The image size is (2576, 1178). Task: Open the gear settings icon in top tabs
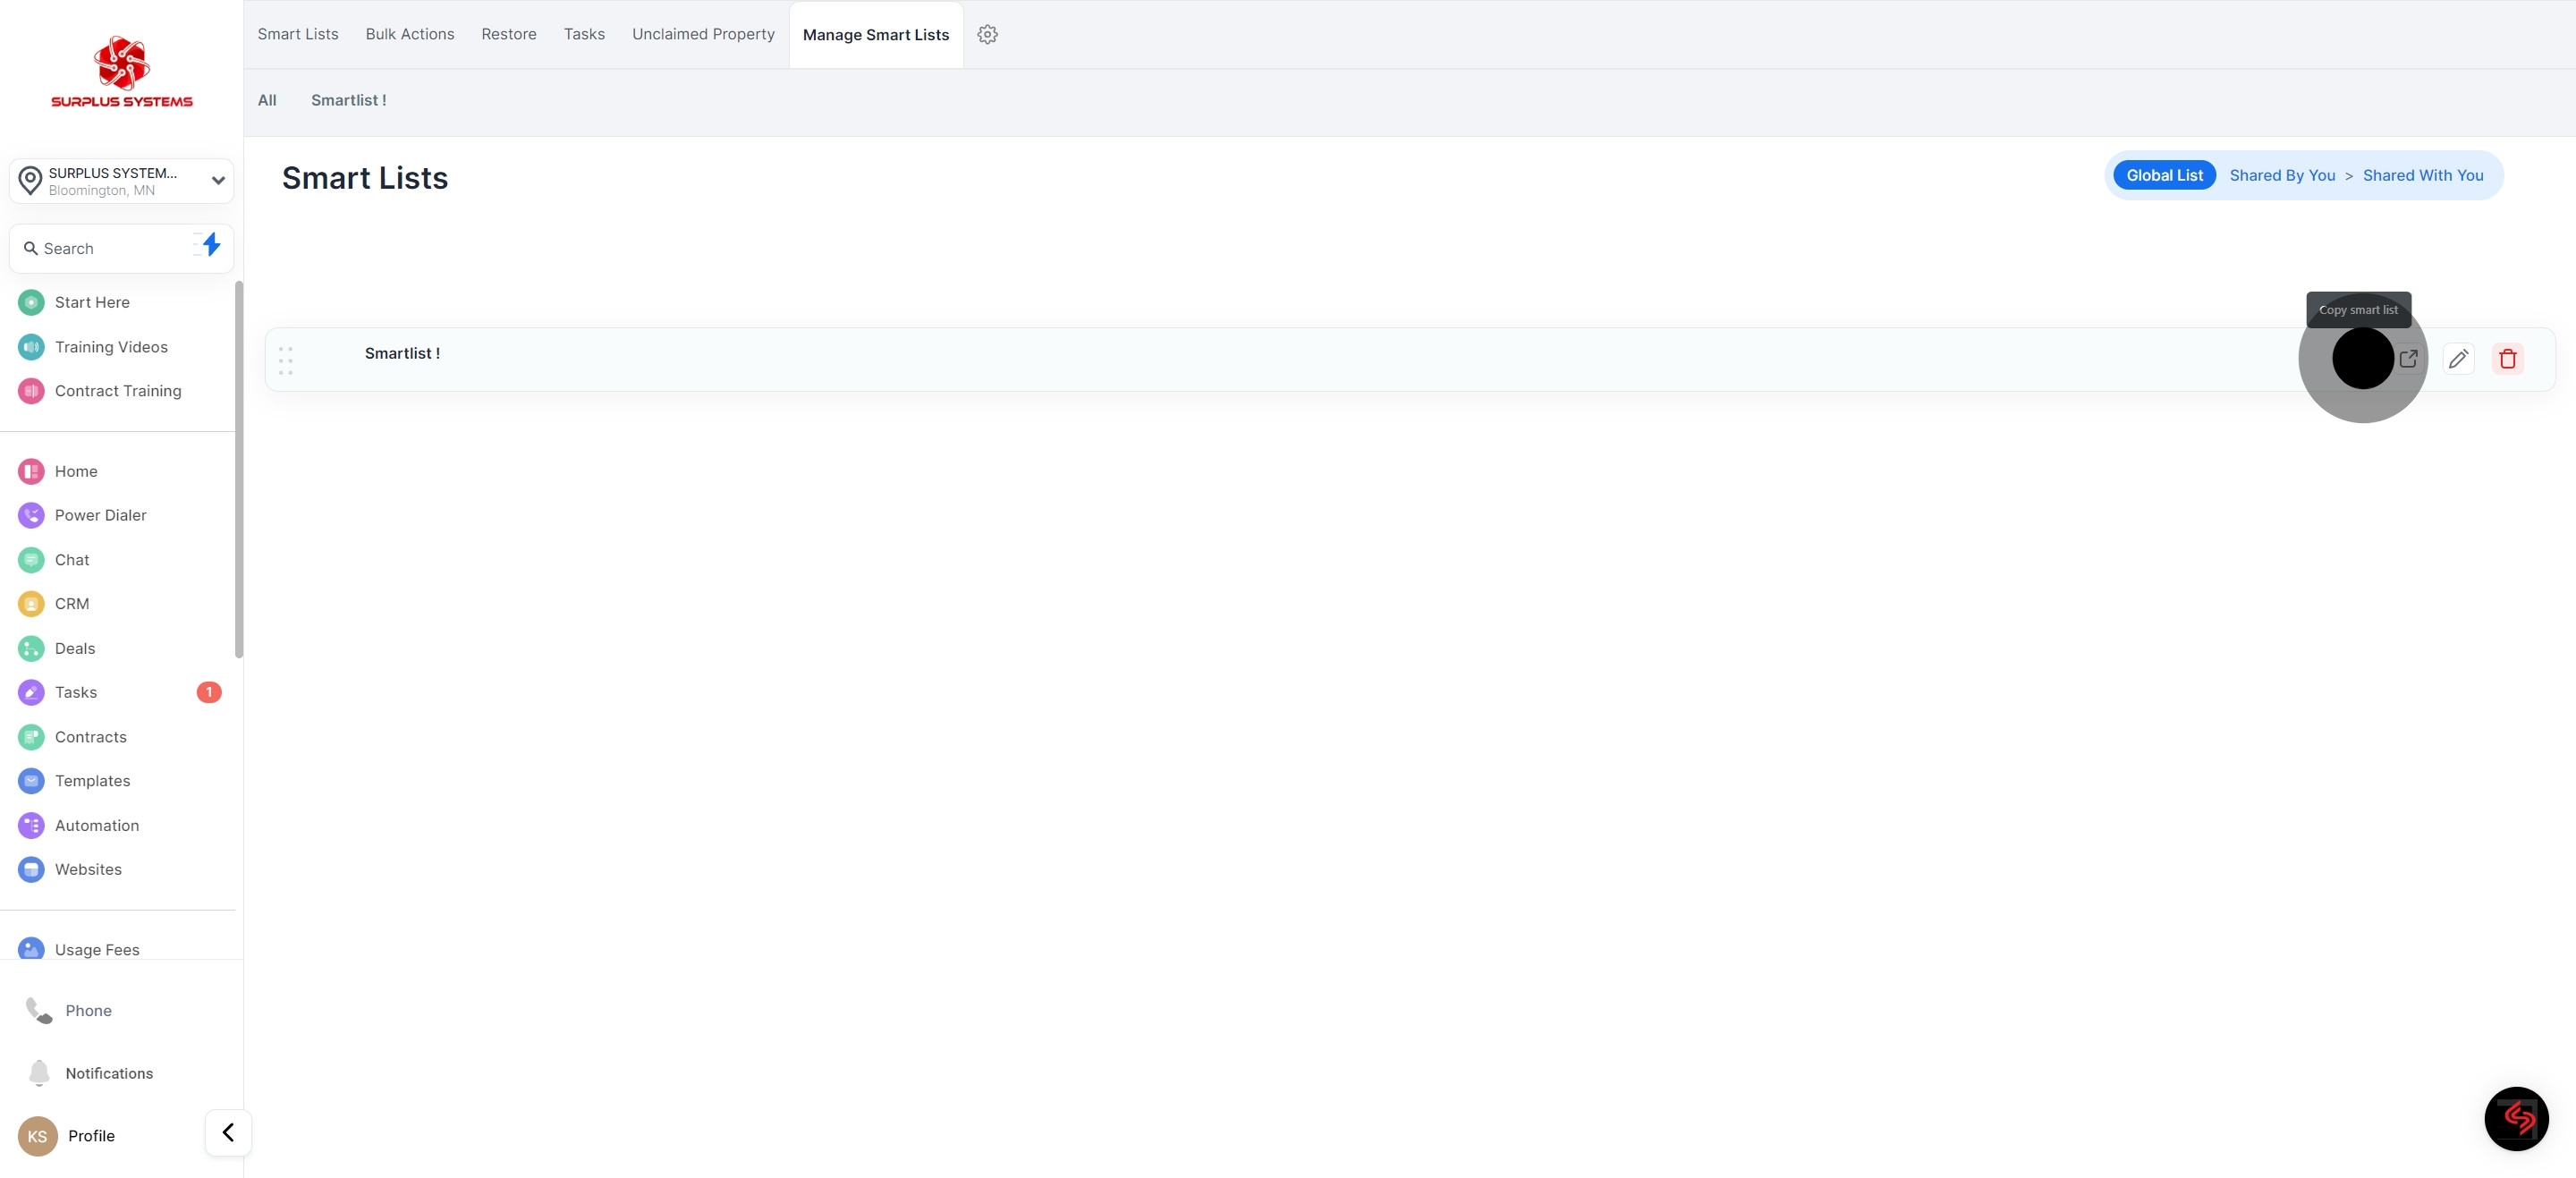pyautogui.click(x=987, y=34)
